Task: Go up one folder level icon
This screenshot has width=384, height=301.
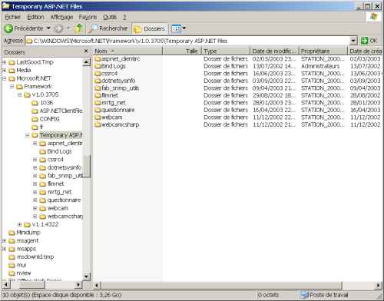Action: (x=79, y=28)
